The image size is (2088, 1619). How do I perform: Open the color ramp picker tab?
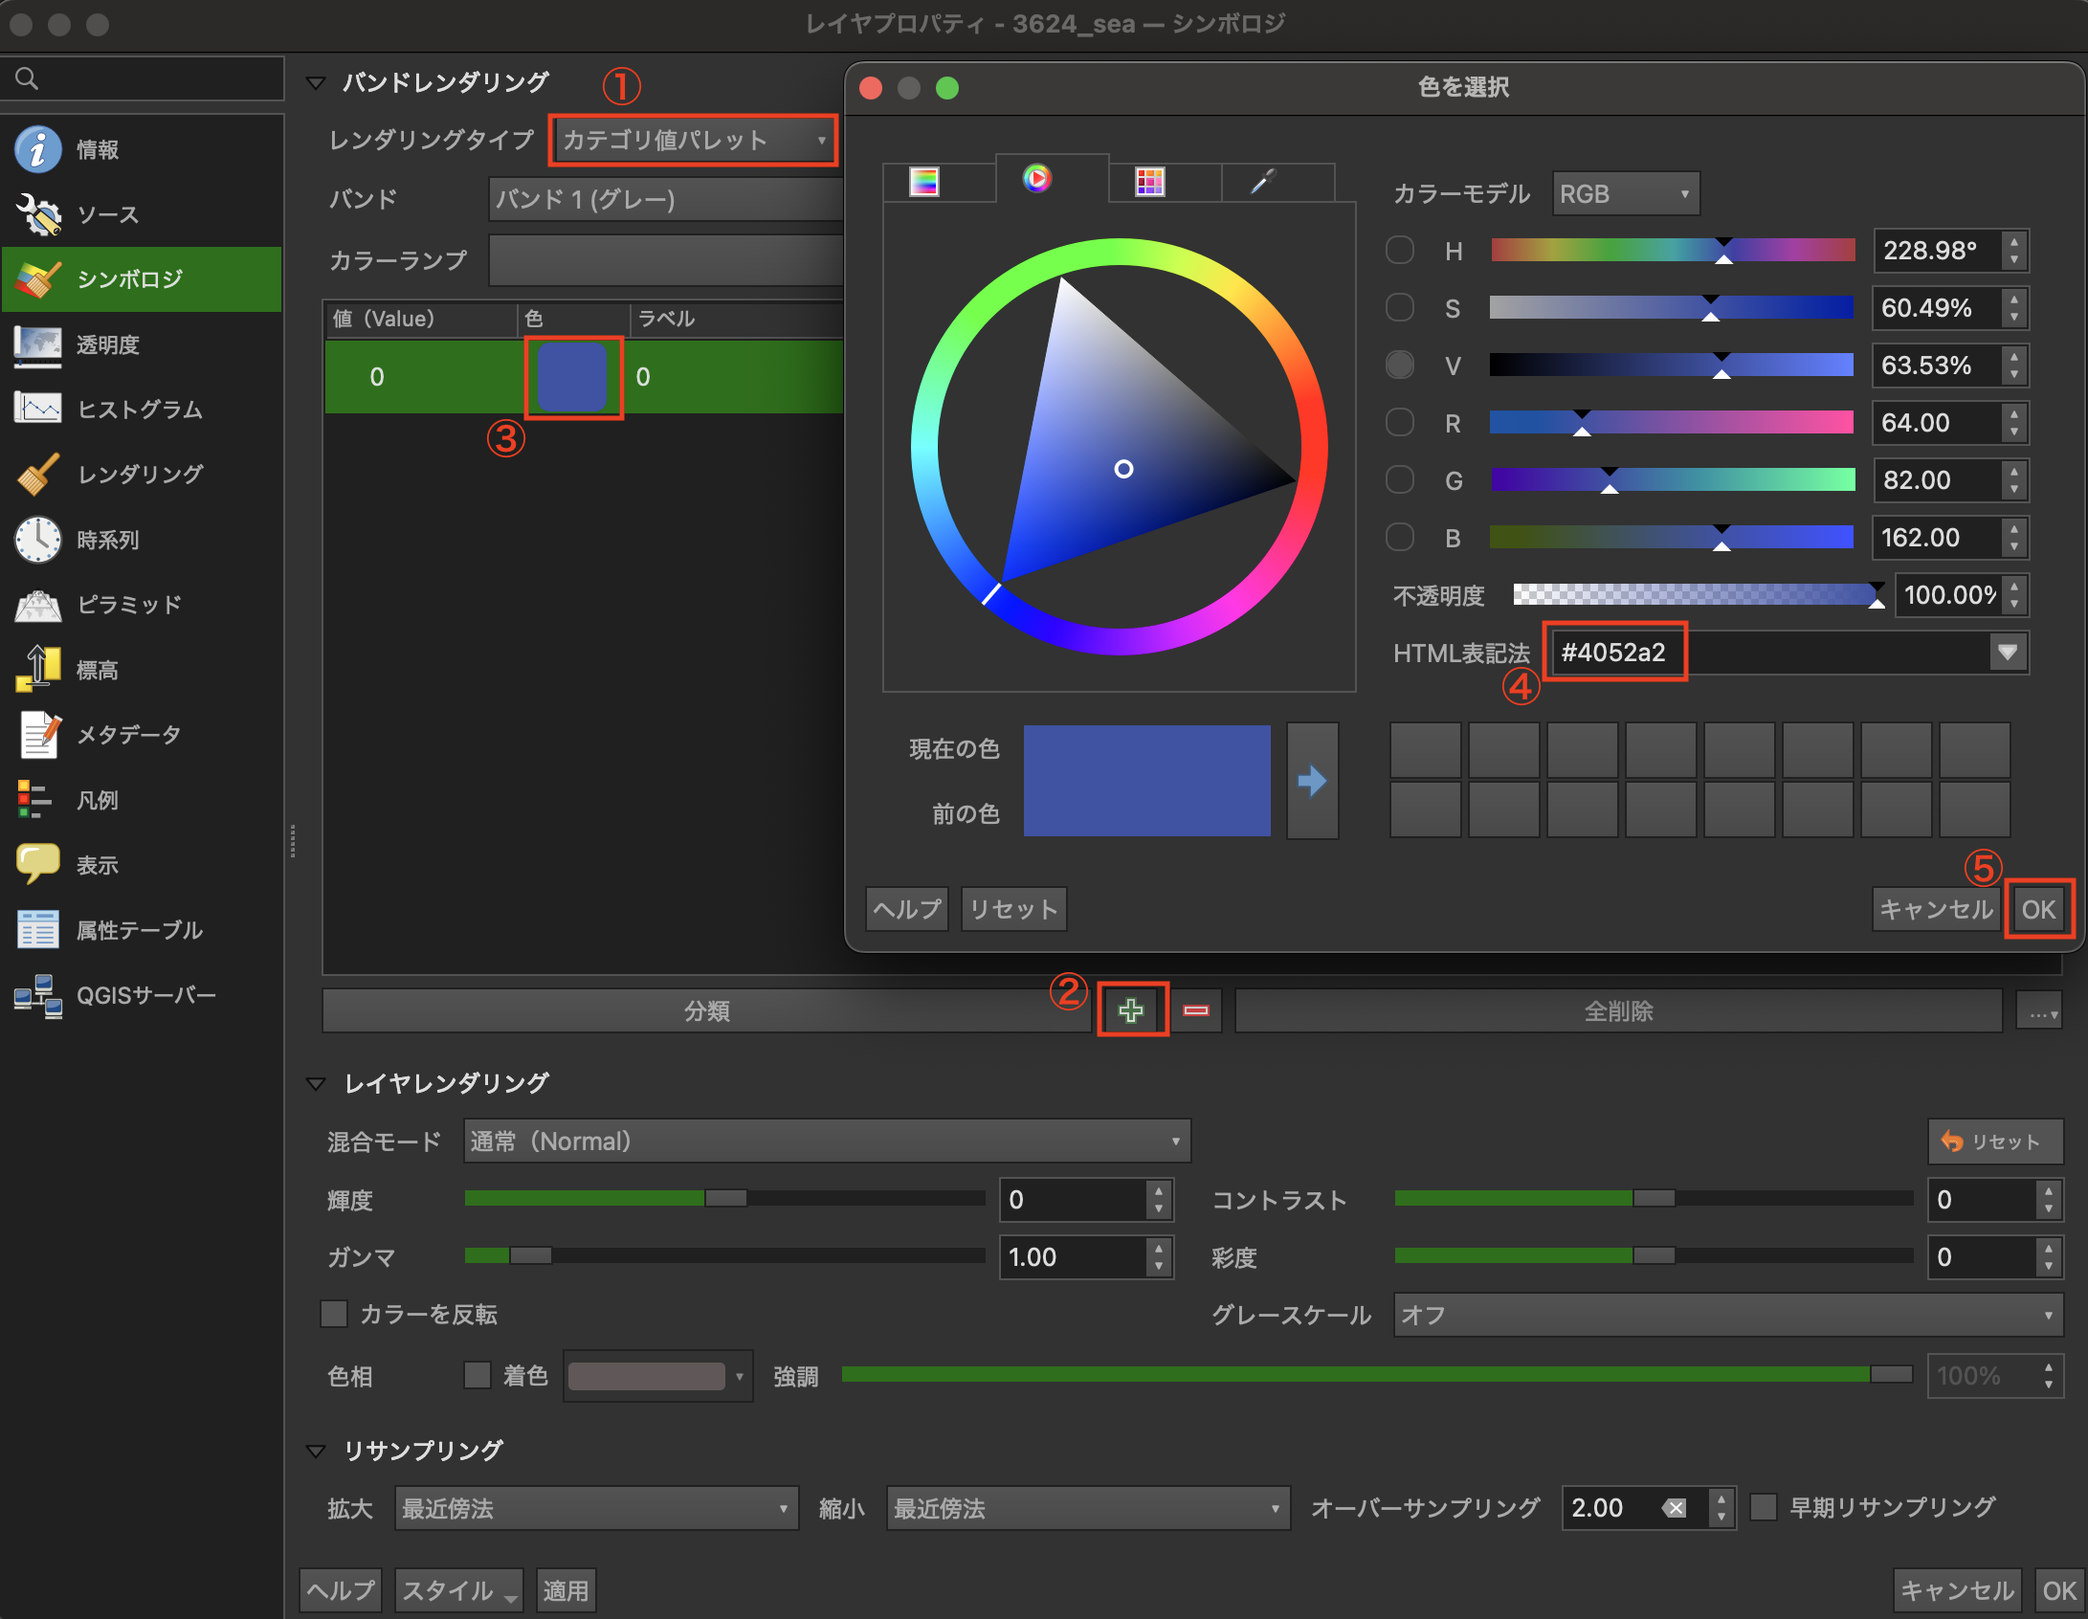pyautogui.click(x=924, y=181)
